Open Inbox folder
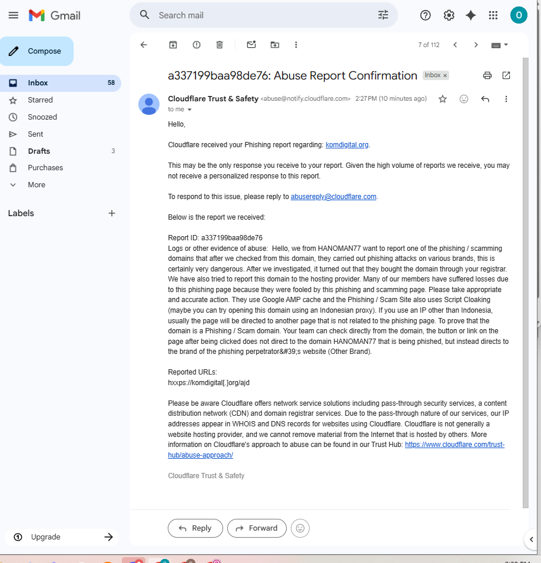 coord(60,83)
